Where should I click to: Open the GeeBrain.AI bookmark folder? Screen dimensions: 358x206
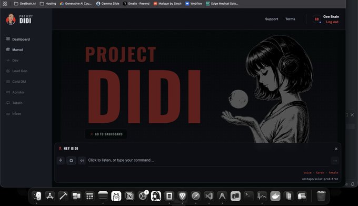[x=25, y=4]
